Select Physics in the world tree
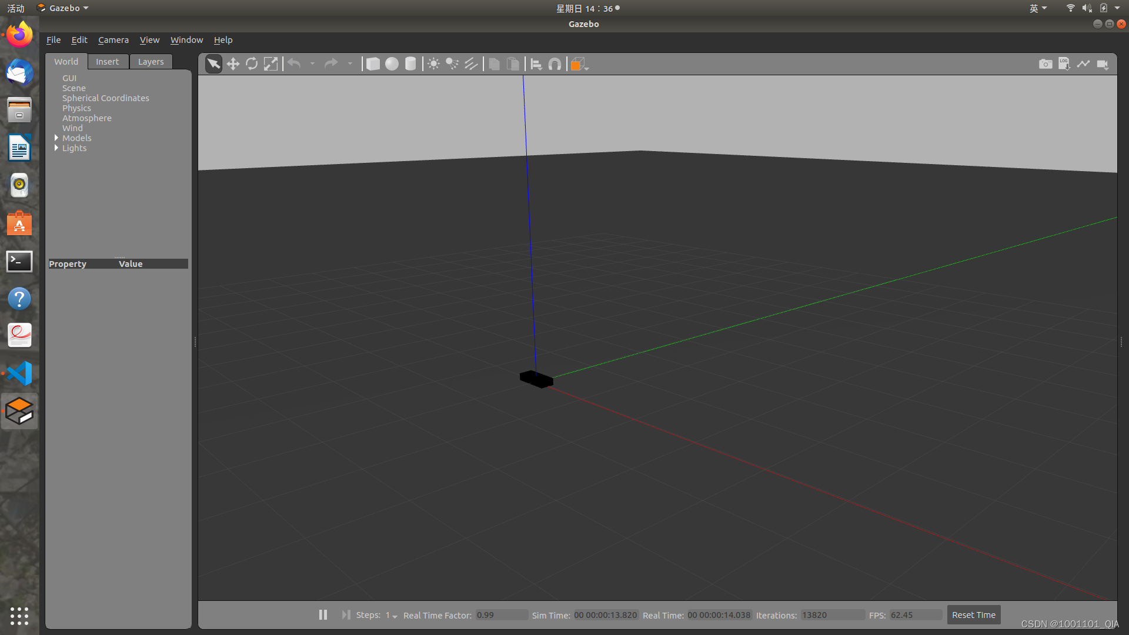 click(76, 108)
